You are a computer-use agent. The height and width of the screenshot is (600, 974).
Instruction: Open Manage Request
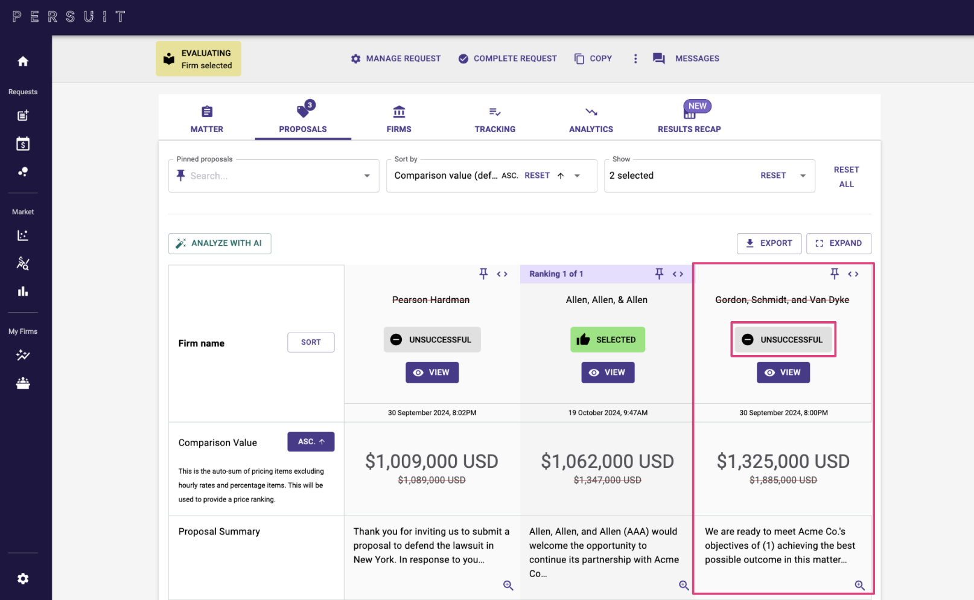(396, 59)
